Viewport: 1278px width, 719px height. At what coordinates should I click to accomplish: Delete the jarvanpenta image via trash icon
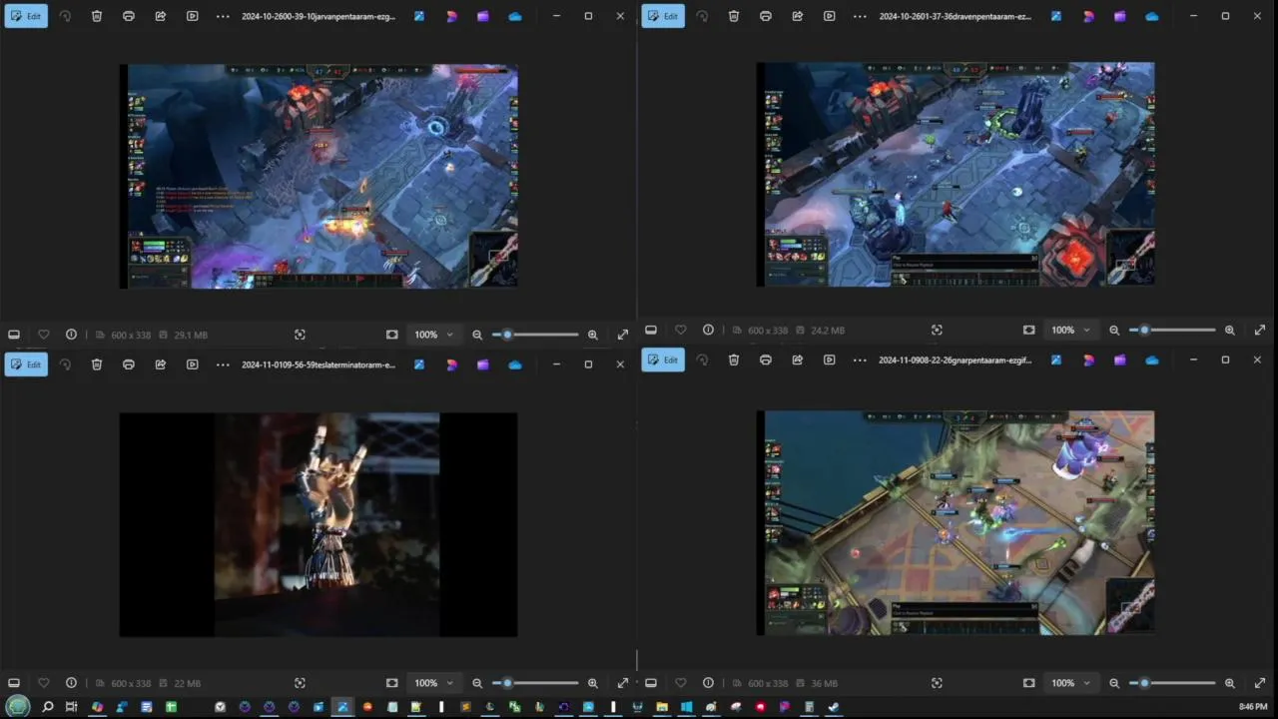[97, 16]
